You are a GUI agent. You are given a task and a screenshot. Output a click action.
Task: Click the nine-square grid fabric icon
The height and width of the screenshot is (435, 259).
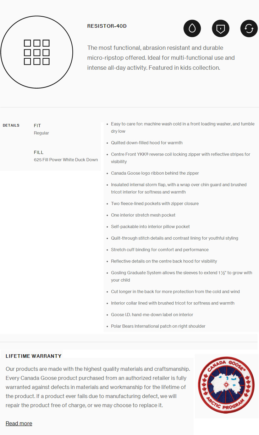37,52
